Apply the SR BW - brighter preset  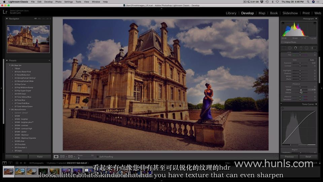click(x=21, y=119)
